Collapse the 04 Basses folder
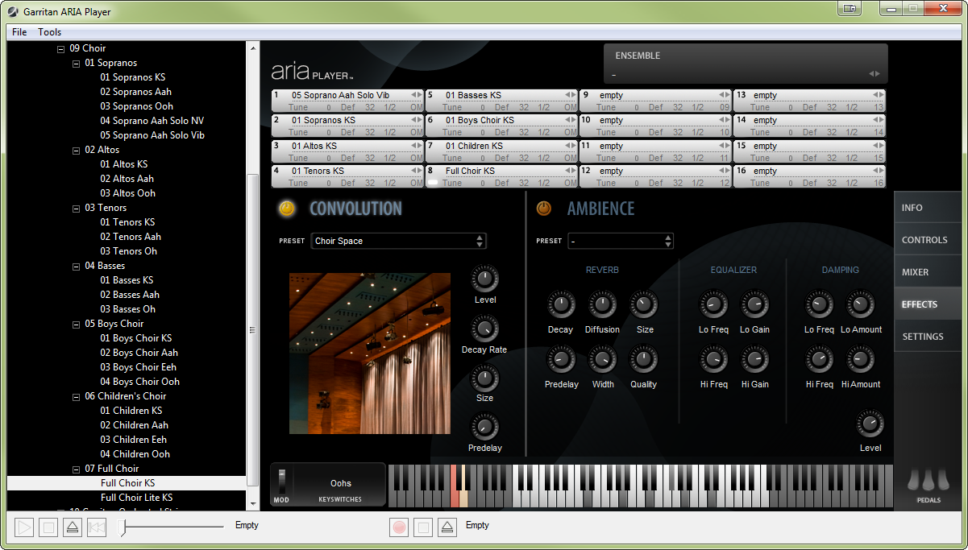 coord(76,266)
